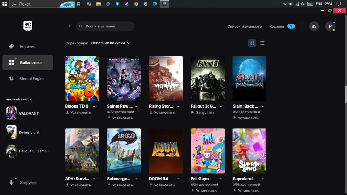Image resolution: width=347 pixels, height=195 pixels.
Task: Open DOOM 64 options menu
Action: coord(179,179)
